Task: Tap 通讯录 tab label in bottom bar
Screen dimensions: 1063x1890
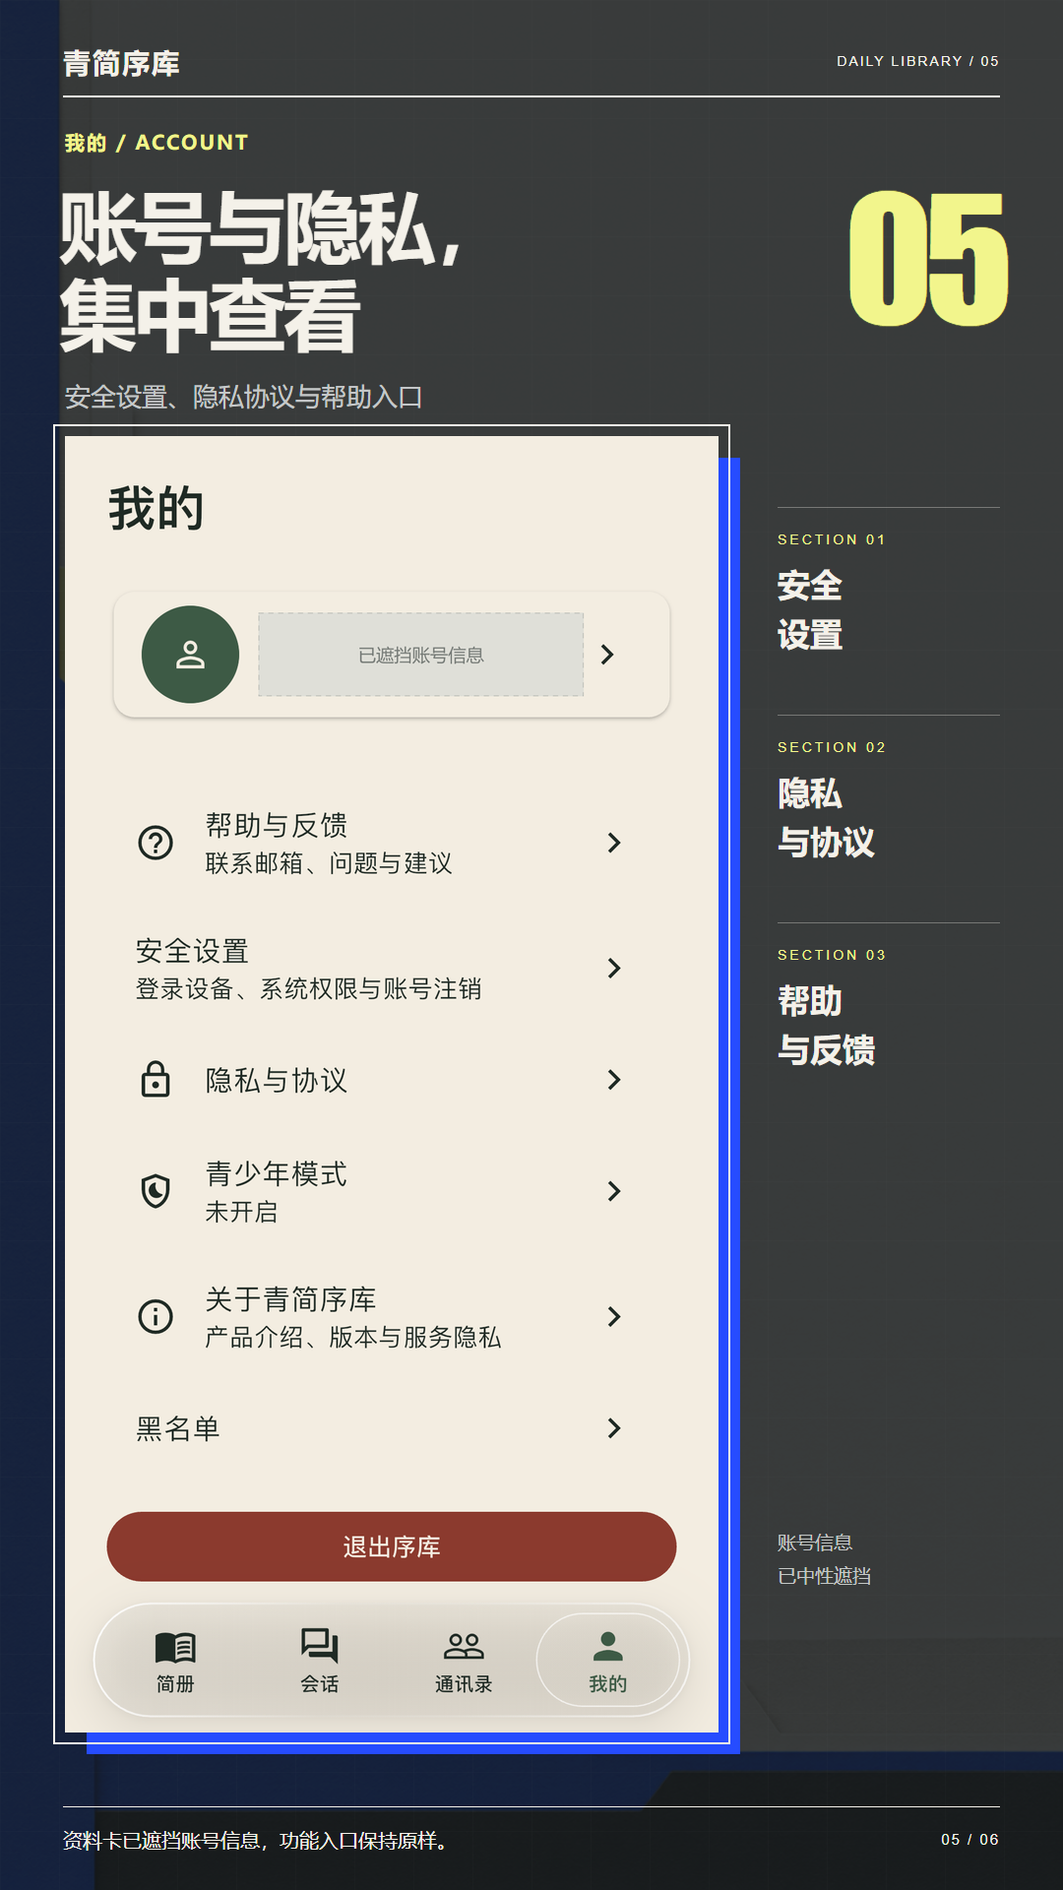Action: tap(464, 1684)
